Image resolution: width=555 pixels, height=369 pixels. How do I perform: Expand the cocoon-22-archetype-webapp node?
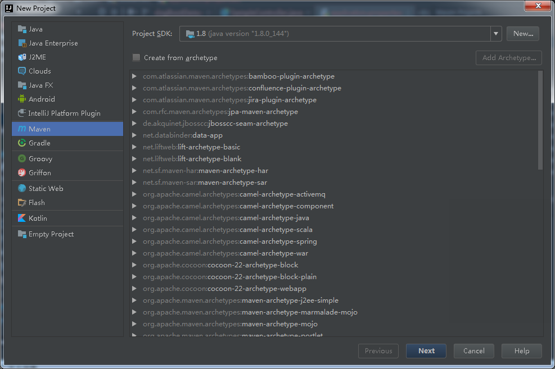pyautogui.click(x=134, y=289)
